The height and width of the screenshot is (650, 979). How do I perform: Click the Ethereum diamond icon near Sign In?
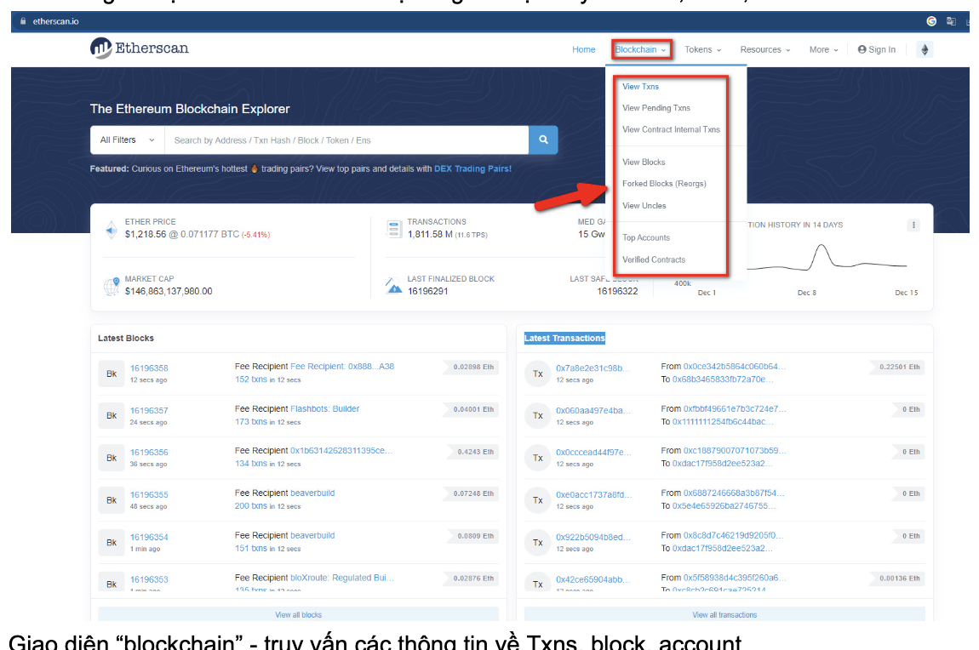[x=925, y=49]
